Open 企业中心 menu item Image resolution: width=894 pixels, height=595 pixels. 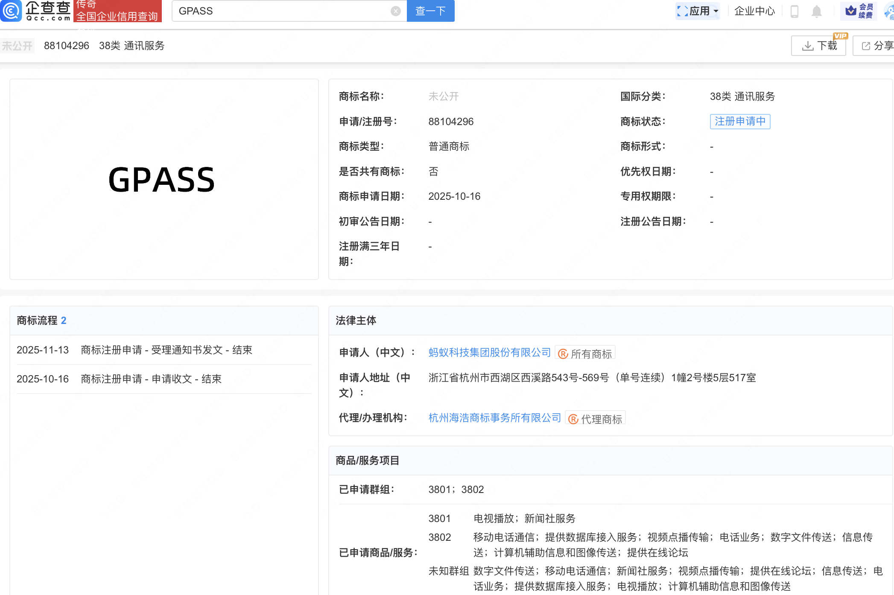coord(754,11)
